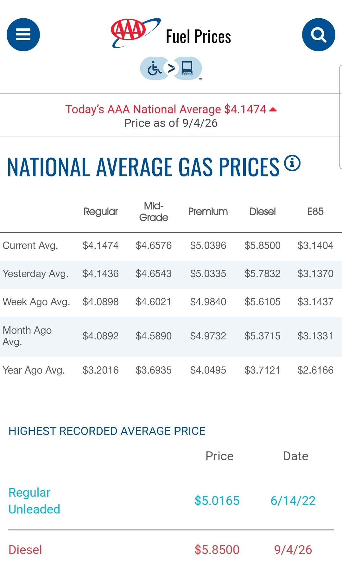Click the red upward price arrow

273,110
